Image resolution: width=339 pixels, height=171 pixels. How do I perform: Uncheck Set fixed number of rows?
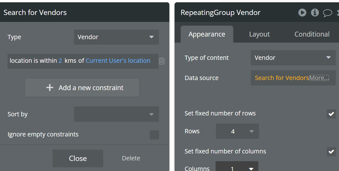[x=331, y=114]
